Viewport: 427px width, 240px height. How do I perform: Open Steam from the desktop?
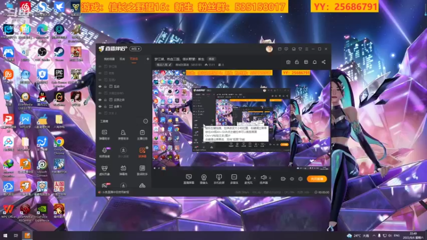click(x=59, y=54)
